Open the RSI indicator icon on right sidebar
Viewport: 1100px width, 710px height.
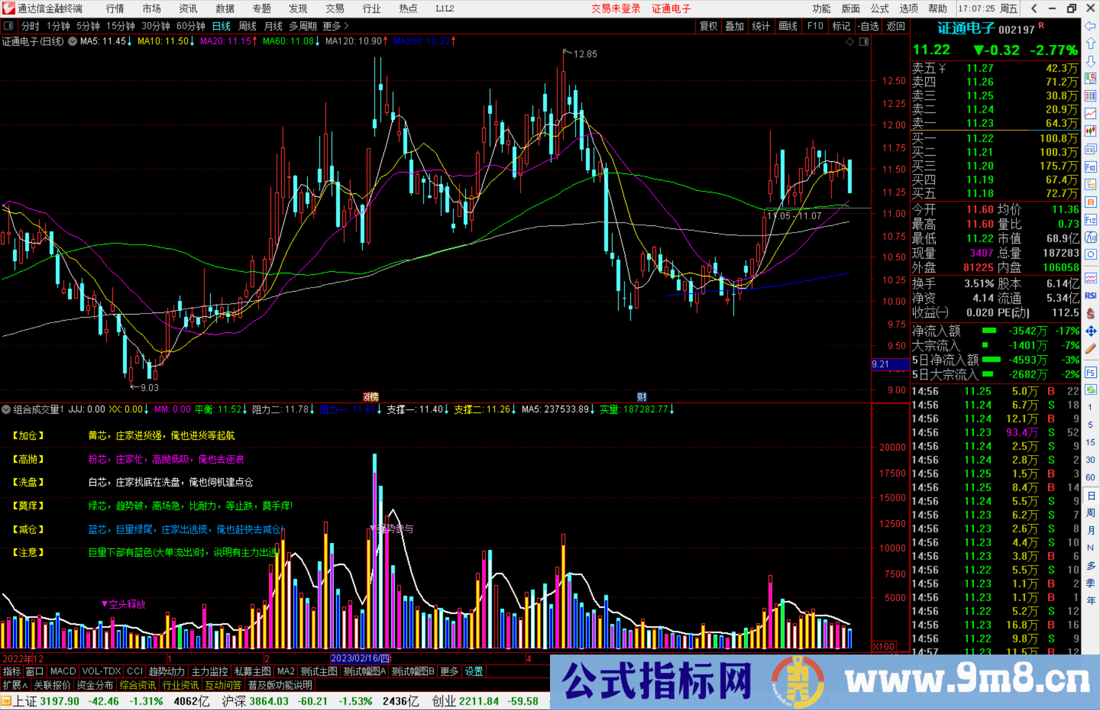[x=1091, y=295]
